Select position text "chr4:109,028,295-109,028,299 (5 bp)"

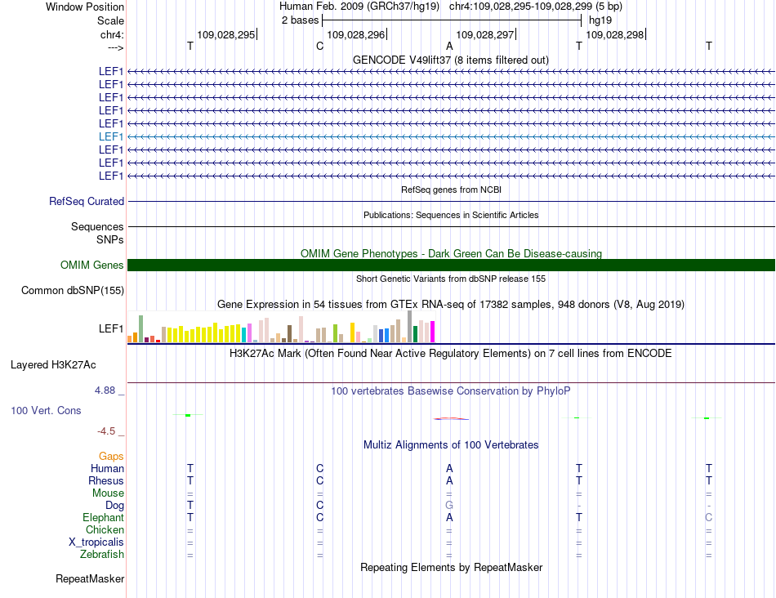pyautogui.click(x=536, y=7)
